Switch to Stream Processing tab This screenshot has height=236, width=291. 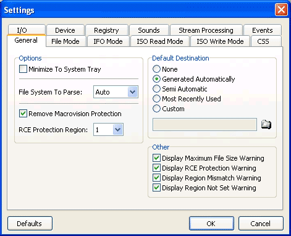[206, 30]
